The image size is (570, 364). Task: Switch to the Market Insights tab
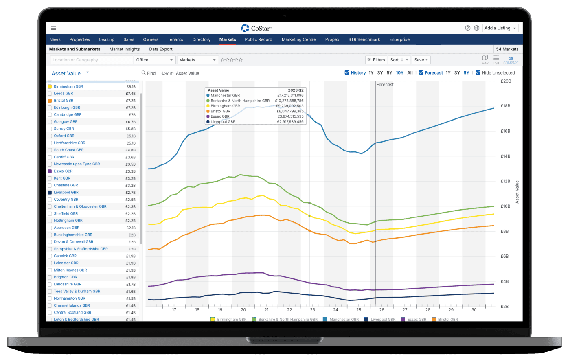pyautogui.click(x=125, y=49)
